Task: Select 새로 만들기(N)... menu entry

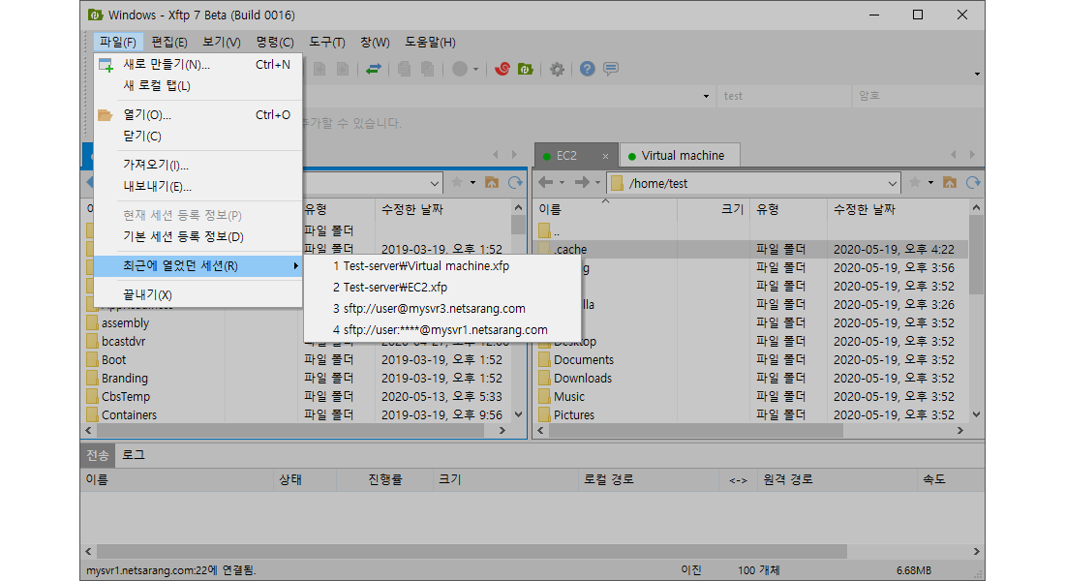Action: tap(198, 65)
